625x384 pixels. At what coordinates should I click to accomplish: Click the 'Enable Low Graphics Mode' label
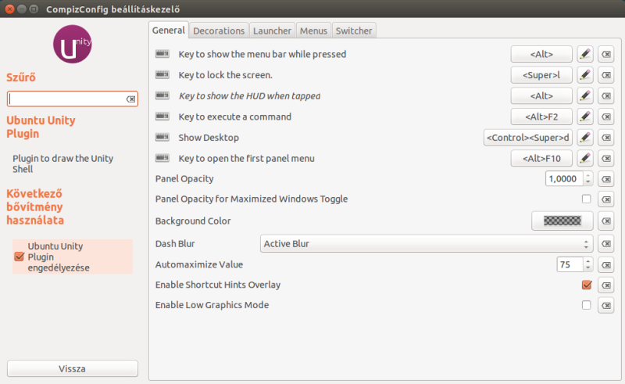(212, 305)
